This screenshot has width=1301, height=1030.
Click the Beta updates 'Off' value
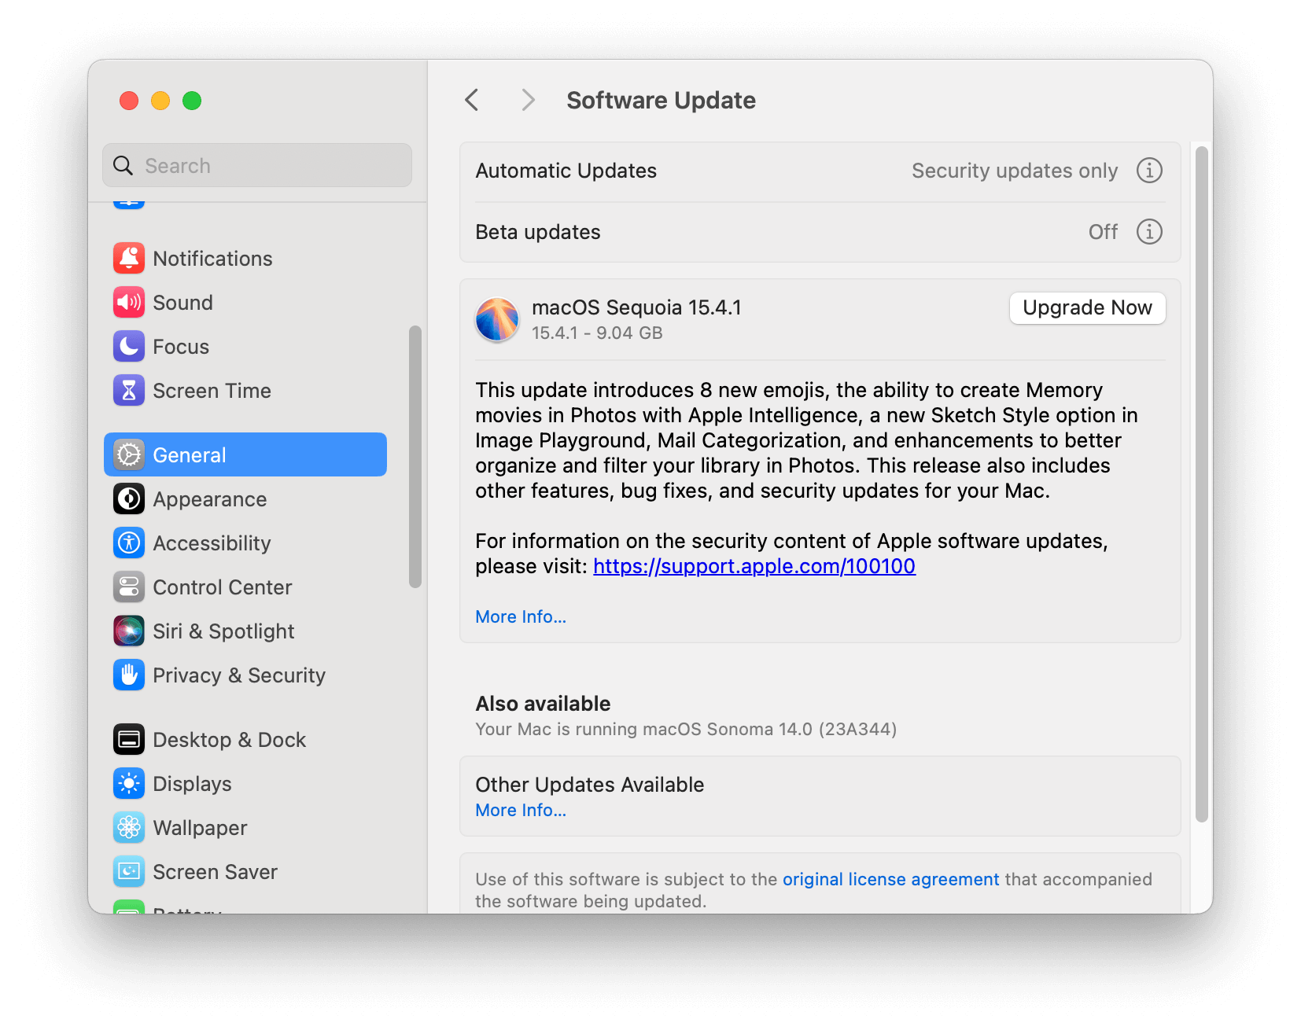(1103, 232)
